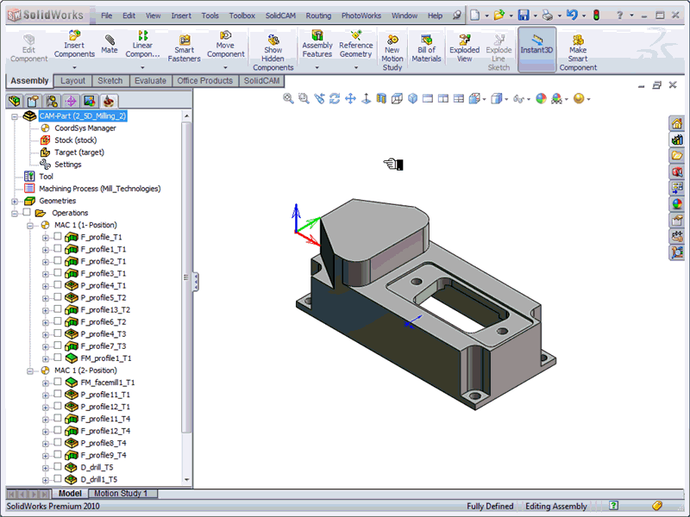Select the Pan view tool
Viewport: 690px width, 517px height.
(x=350, y=98)
